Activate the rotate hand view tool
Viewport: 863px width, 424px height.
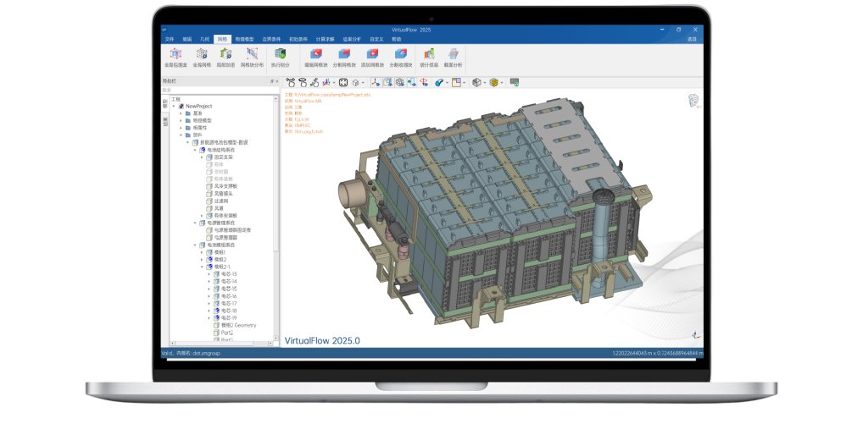pyautogui.click(x=290, y=82)
